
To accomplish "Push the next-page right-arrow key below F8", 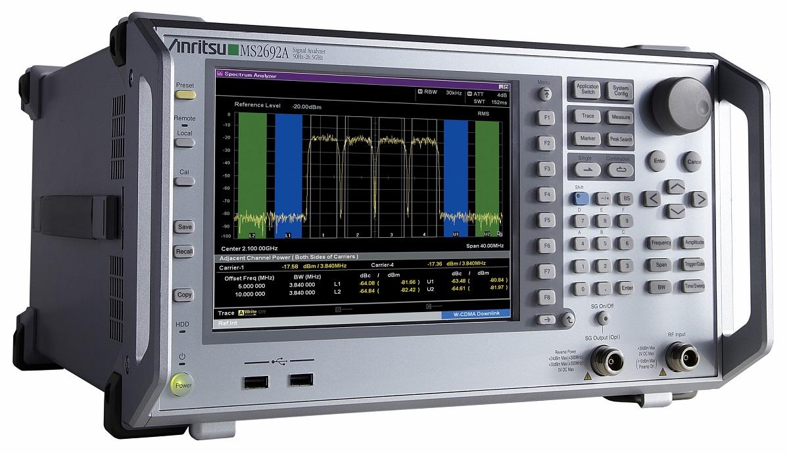I will [545, 319].
